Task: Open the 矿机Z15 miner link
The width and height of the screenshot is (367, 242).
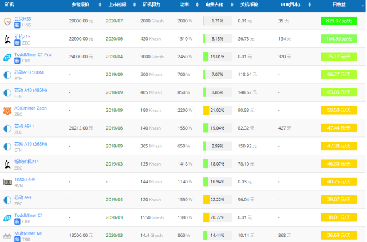Action: point(22,37)
